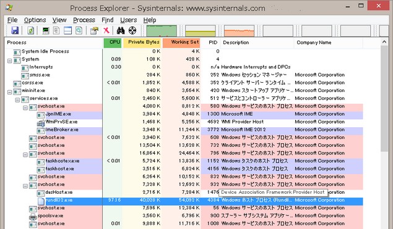The height and width of the screenshot is (229, 393).
Task: Click the green CPU usage mini graph
Action: click(x=162, y=31)
